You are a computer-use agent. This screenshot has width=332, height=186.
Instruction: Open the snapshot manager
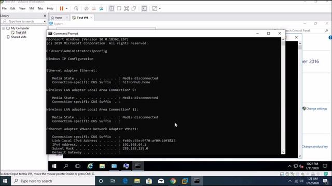tap(101, 8)
